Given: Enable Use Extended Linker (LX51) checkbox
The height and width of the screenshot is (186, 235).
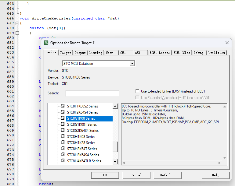Looking at the screenshot, I should pyautogui.click(x=137, y=91).
